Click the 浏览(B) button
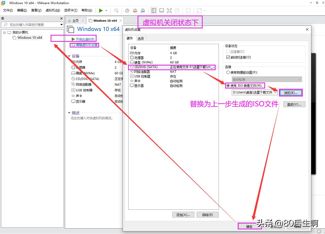This screenshot has width=325, height=234. 291,93
